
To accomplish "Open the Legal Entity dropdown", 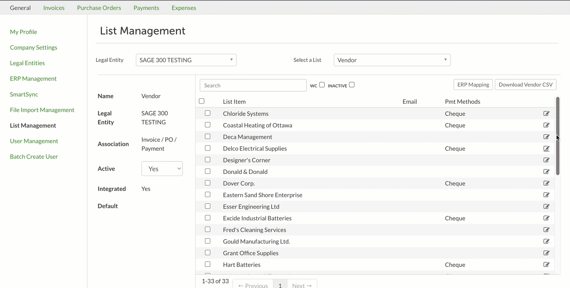I will click(186, 60).
